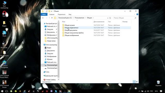Select GTA Criminal Russia Multiplayer desktop icon
The height and width of the screenshot is (93, 165).
pos(4,74)
